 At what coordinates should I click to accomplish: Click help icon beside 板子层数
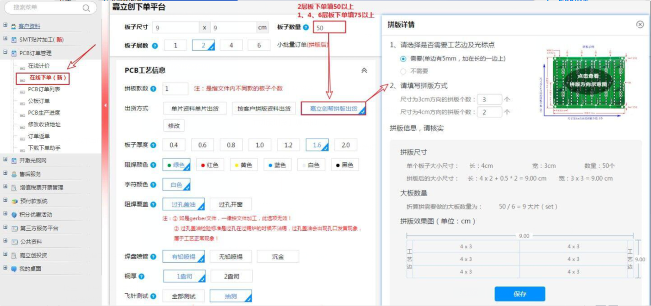pos(155,46)
